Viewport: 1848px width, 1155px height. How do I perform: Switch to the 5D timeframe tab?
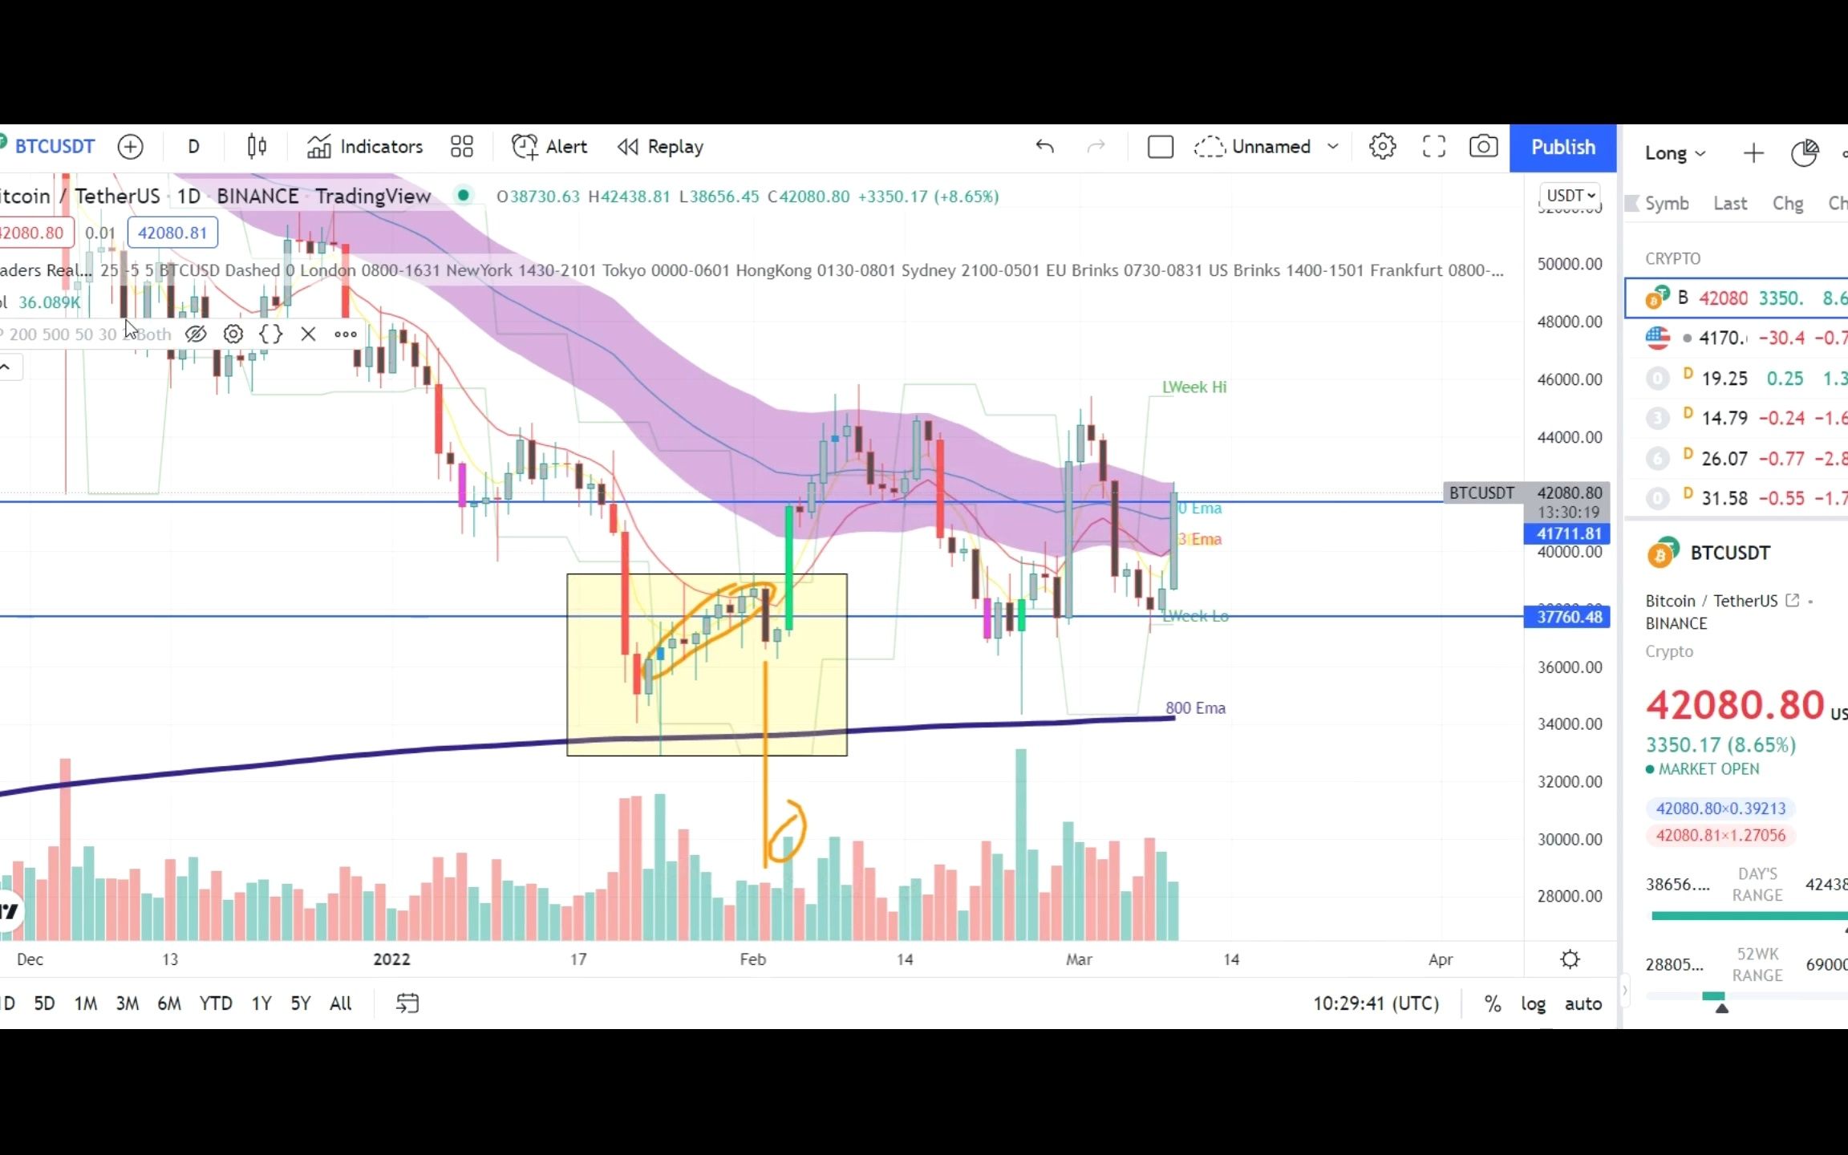pyautogui.click(x=44, y=1002)
